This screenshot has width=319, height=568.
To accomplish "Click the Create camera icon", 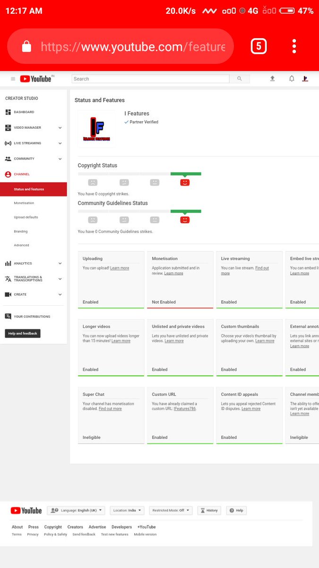I will 8,294.
